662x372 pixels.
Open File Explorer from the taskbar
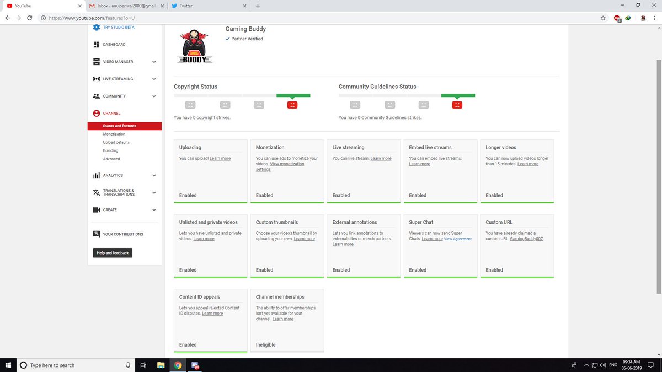click(161, 365)
